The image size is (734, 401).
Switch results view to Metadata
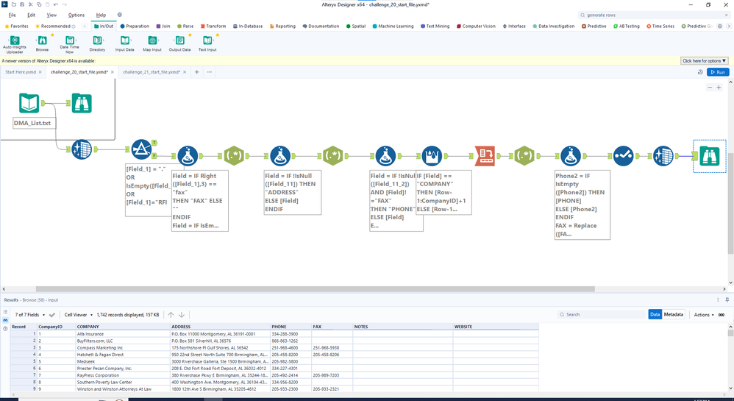pos(673,314)
